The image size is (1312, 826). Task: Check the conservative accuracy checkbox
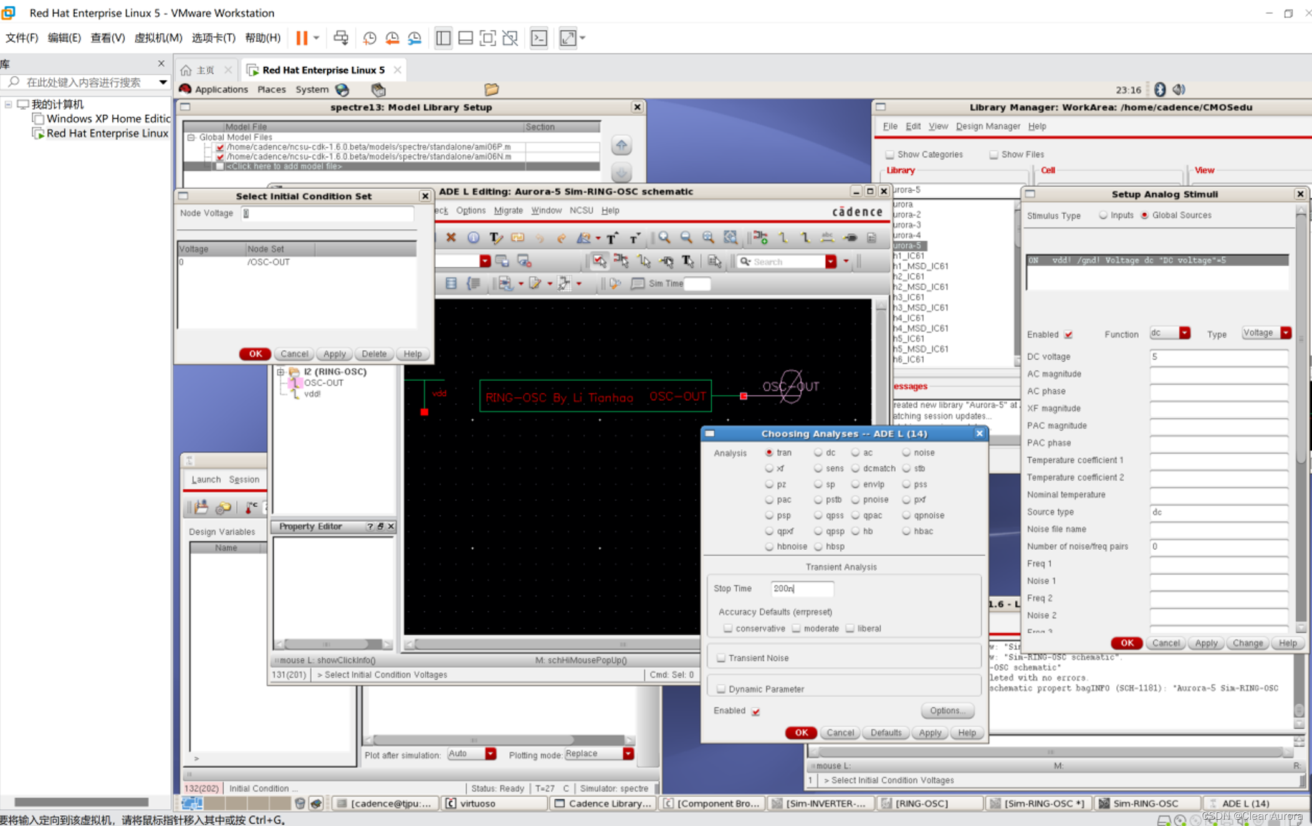click(727, 628)
